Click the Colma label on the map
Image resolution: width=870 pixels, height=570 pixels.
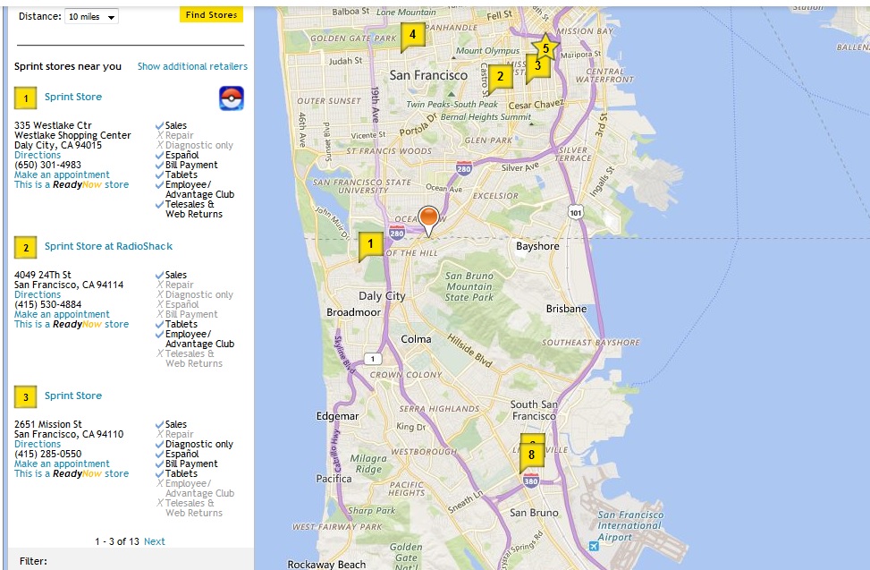(416, 338)
